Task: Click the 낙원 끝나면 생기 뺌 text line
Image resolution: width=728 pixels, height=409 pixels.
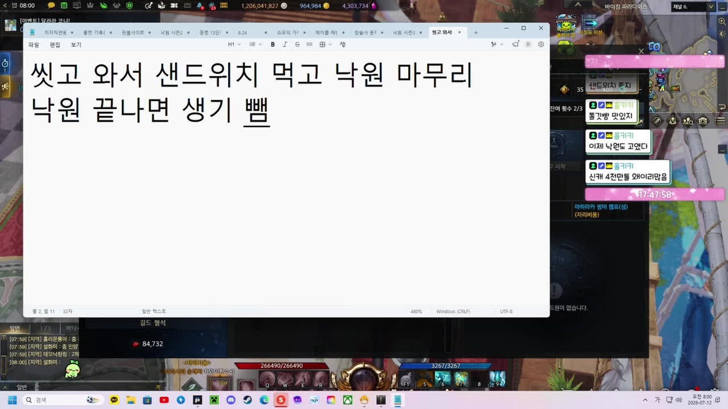Action: (150, 110)
